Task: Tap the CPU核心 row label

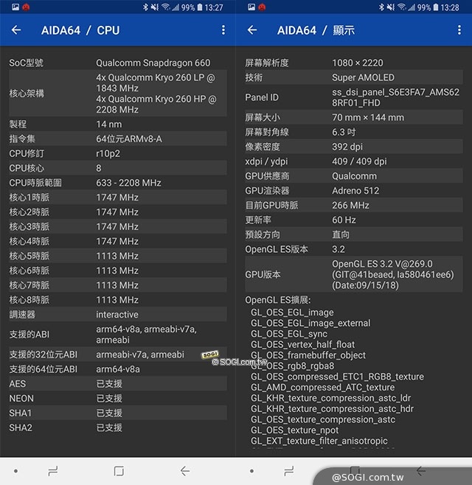Action: point(27,168)
